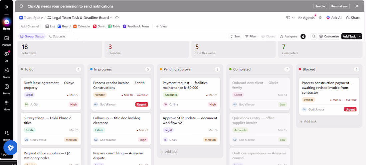This screenshot has width=366, height=165.
Task: Open the Group: Status dropdown
Action: (x=32, y=36)
